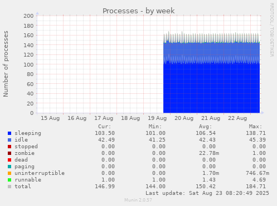Screen dimensions: 277x206
Task: Click the '16 Aug' x-axis label
Action: coord(77,118)
